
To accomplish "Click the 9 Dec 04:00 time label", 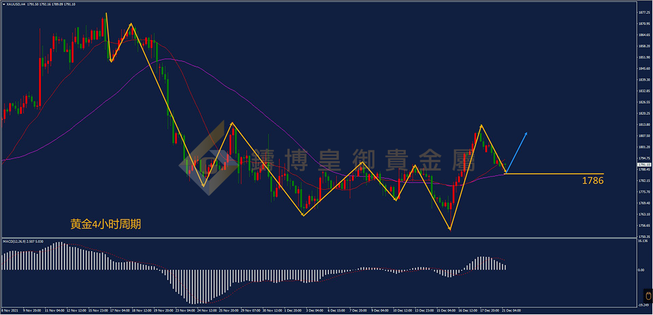I will (x=380, y=311).
